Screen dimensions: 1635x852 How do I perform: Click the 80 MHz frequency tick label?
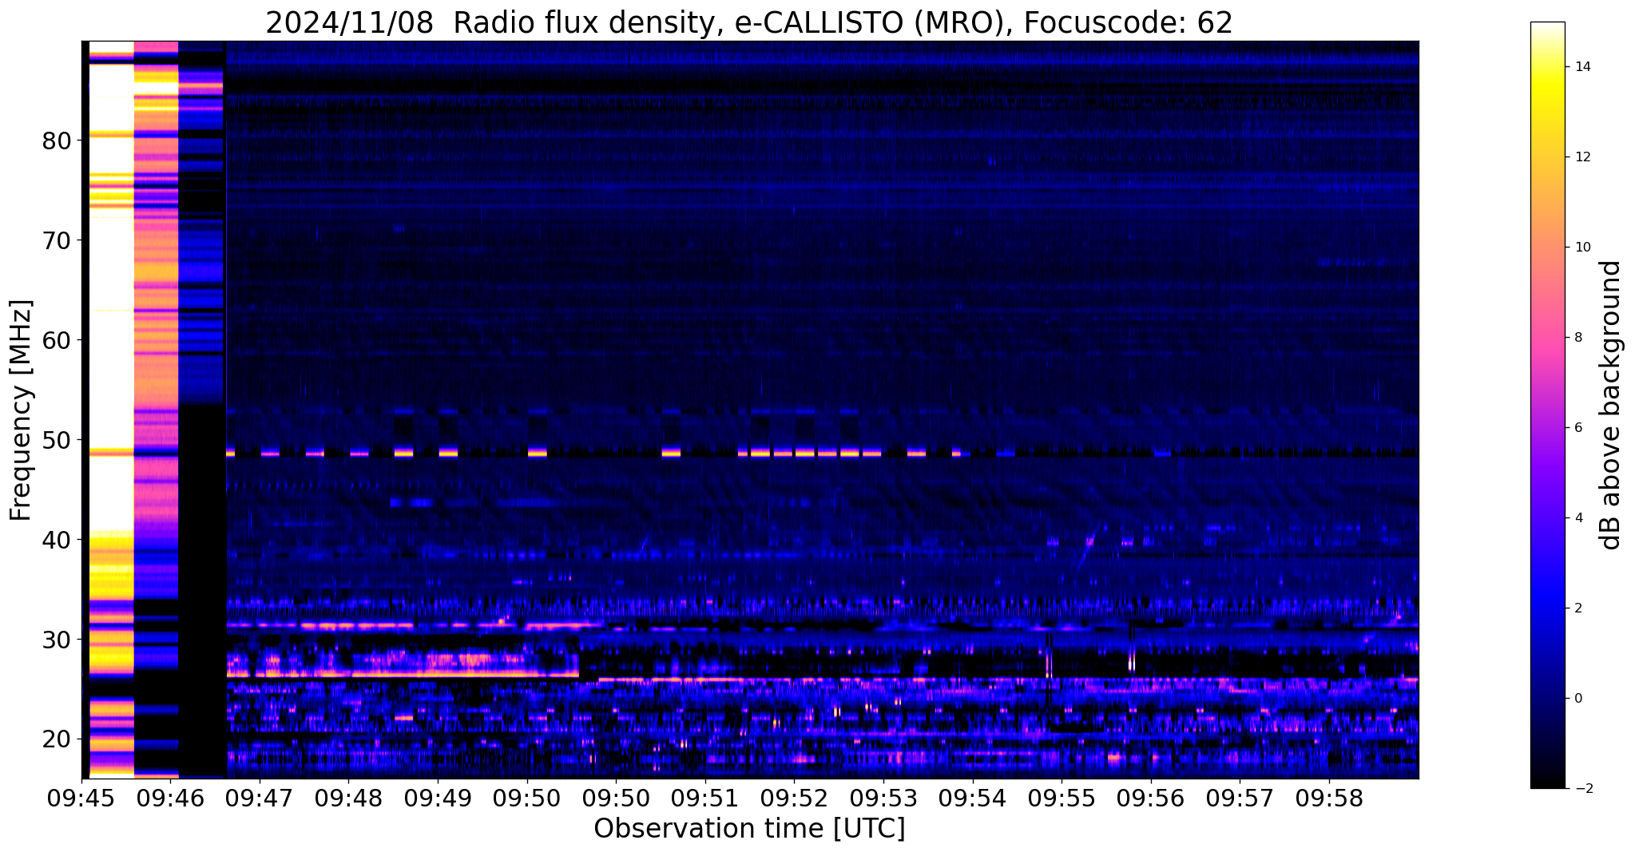pos(57,141)
